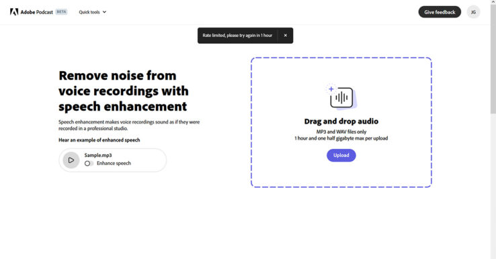Click the Give feedback button
Image resolution: width=496 pixels, height=259 pixels.
pos(440,12)
